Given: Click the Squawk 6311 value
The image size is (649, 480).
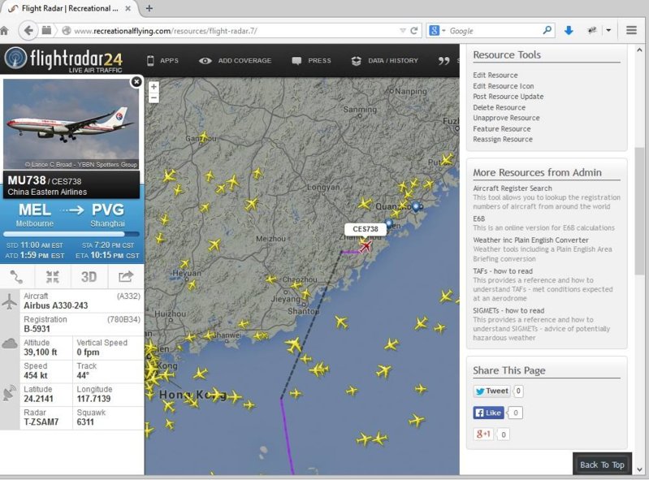Looking at the screenshot, I should (x=85, y=422).
